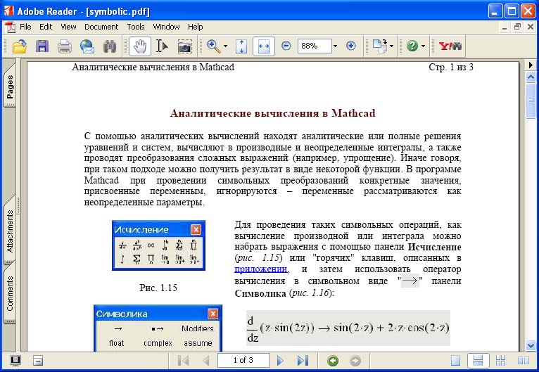539x372 pixels.
Task: Open the Help menu
Action: (195, 27)
